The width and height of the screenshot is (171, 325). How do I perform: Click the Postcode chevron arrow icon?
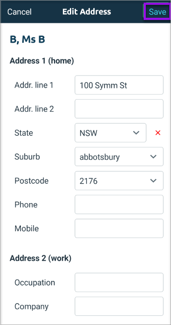(x=153, y=181)
